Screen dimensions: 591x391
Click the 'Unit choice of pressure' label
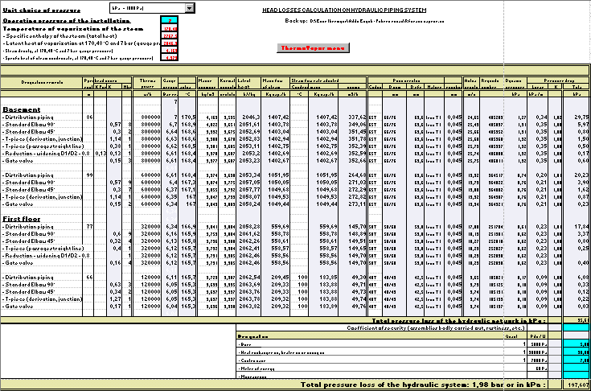(x=42, y=10)
